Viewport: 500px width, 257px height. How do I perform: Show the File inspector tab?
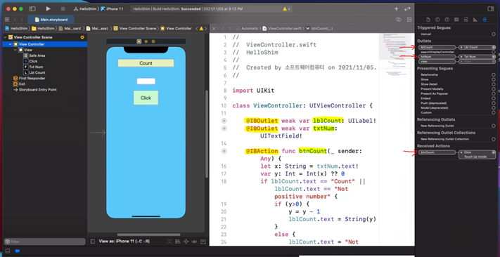(428, 20)
